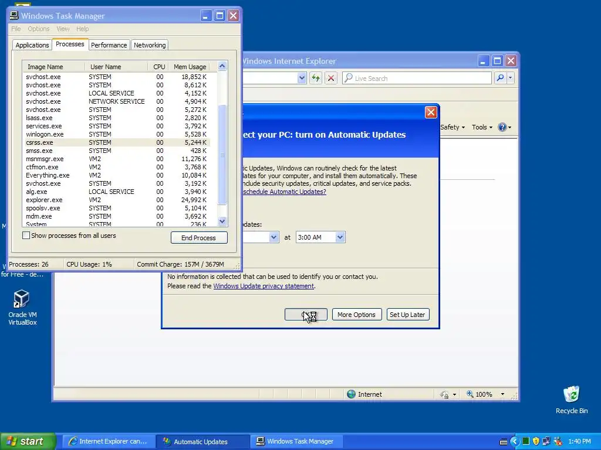Open the update day dropdown before 'at'

[274, 237]
